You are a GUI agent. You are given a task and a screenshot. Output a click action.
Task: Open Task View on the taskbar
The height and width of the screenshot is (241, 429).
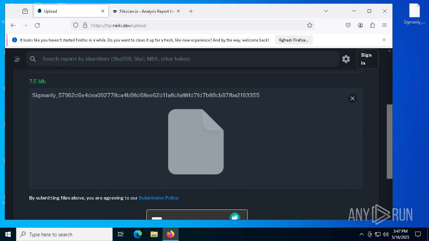[x=121, y=234]
